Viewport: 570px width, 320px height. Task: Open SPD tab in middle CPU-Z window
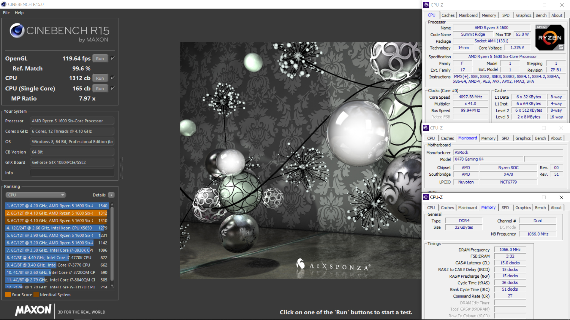coord(505,138)
